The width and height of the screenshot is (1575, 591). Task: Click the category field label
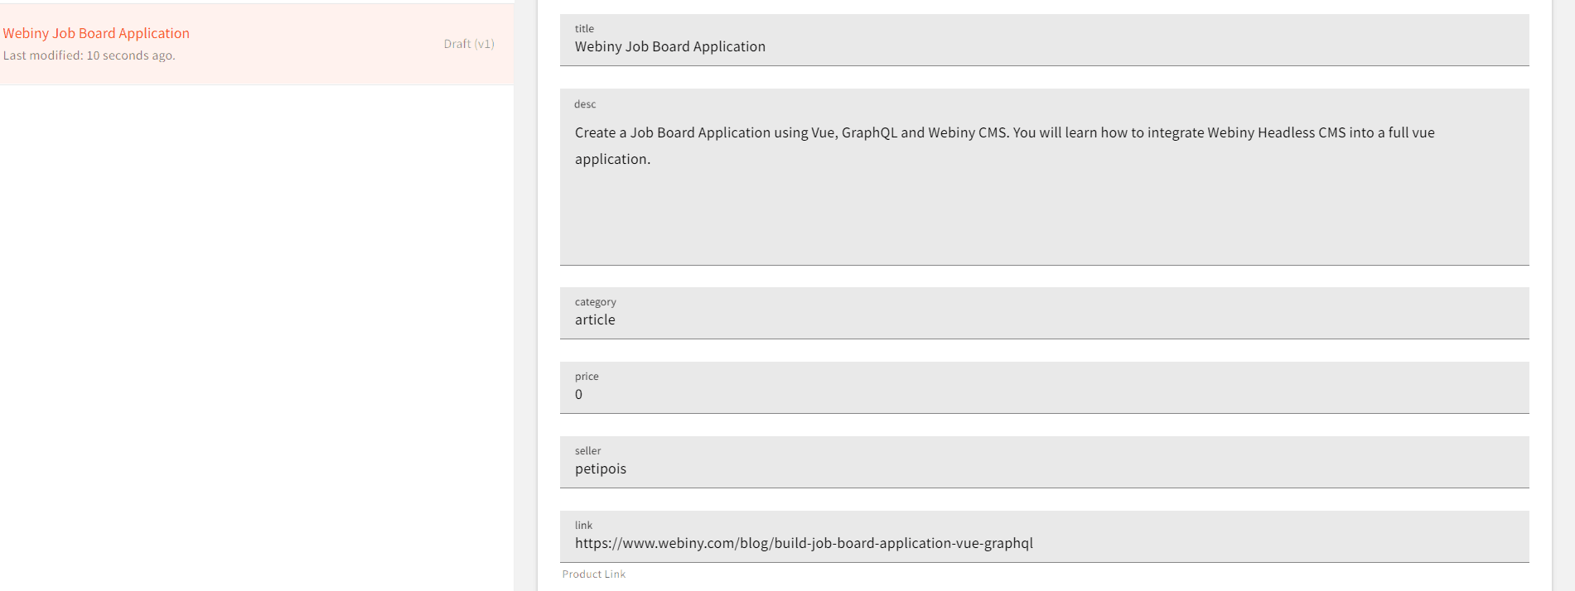(x=596, y=302)
